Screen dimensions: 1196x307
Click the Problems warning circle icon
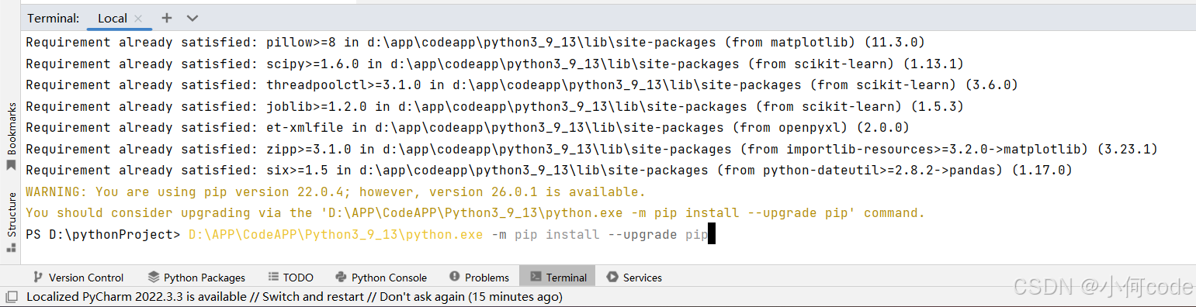point(455,278)
